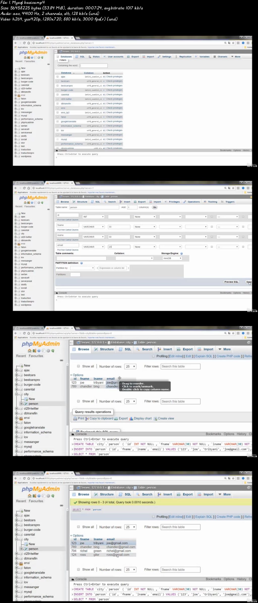Tick the checkbox for googletranslate database row
Image resolution: width=258 pixels, height=603 pixels.
tap(57, 121)
